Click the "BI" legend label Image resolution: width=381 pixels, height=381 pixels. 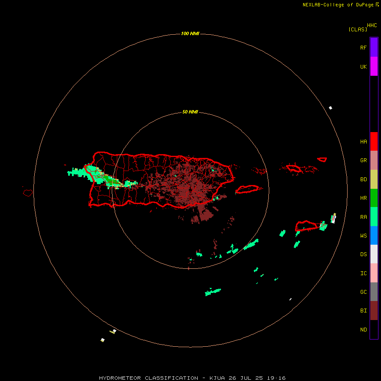(x=363, y=311)
